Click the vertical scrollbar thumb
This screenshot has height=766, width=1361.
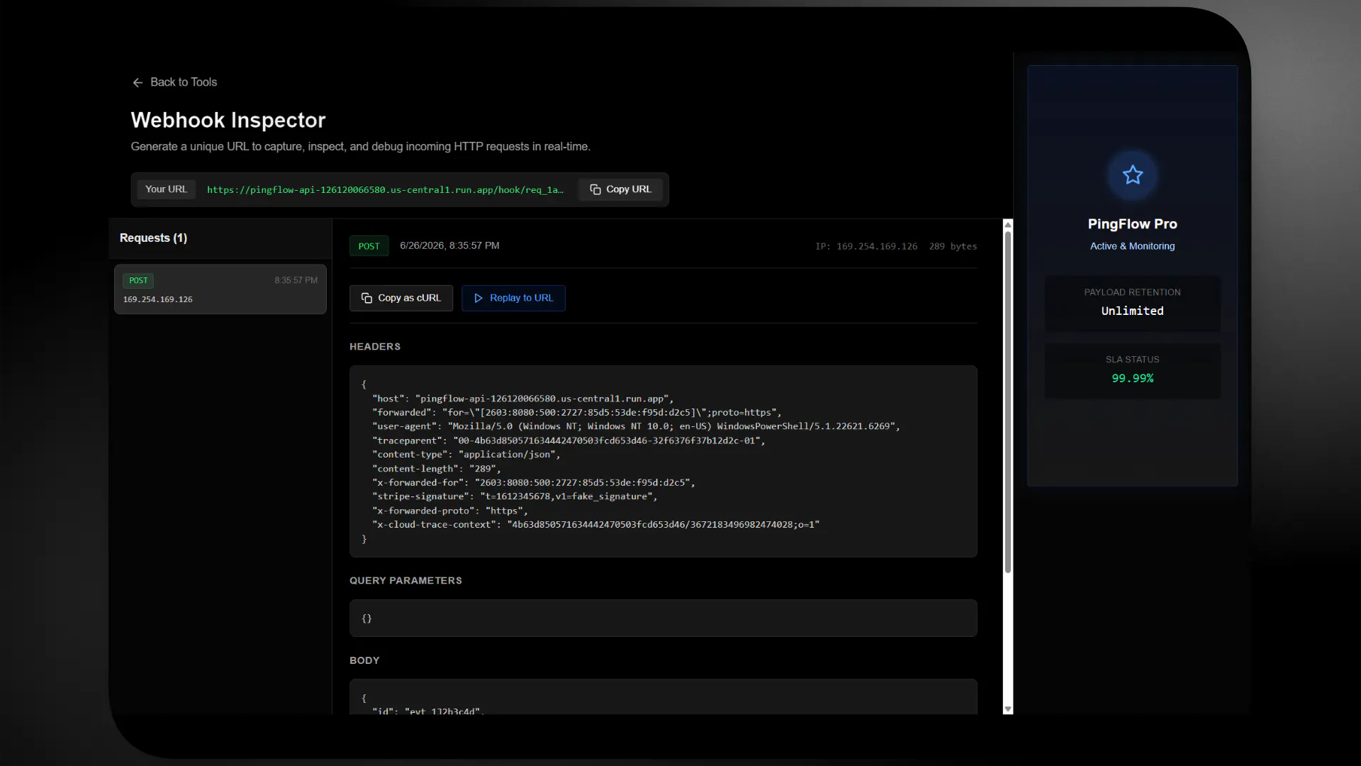pos(1008,402)
